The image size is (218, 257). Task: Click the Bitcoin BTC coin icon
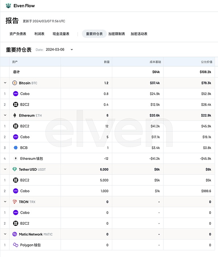tap(15, 83)
